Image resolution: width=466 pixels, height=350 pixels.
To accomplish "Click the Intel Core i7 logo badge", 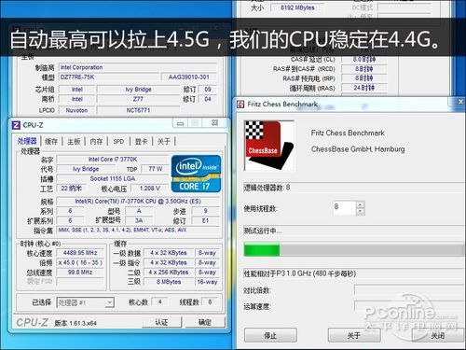I will click(x=196, y=174).
